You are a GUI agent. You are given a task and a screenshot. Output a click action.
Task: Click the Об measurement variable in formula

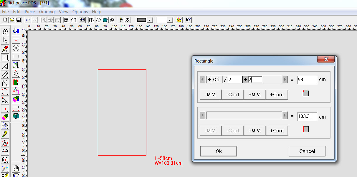(216, 80)
